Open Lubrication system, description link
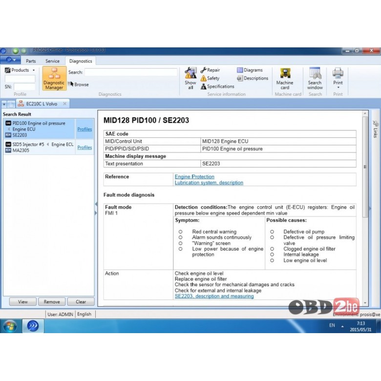This screenshot has height=381, width=381. click(209, 183)
